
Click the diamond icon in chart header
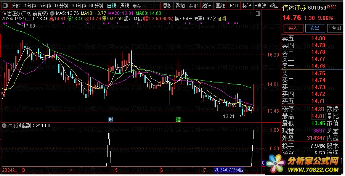[x=251, y=14]
